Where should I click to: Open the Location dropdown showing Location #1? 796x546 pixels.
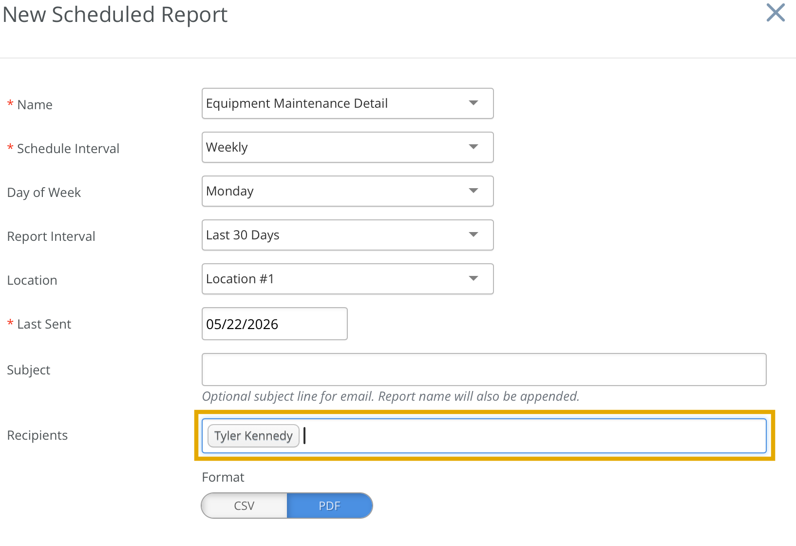tap(348, 279)
